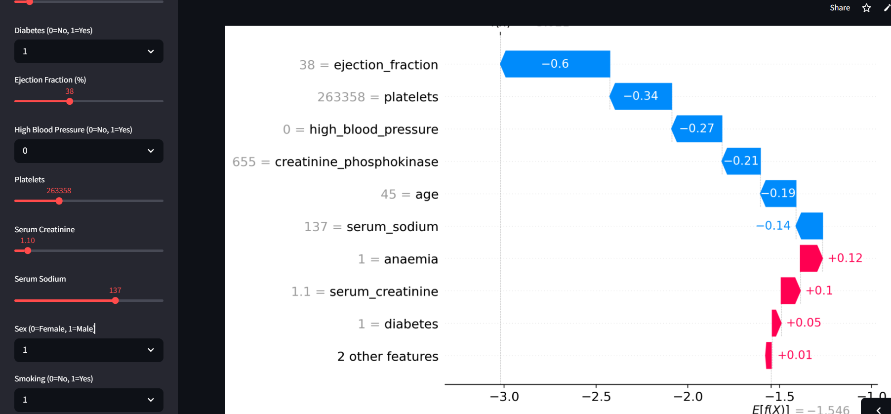Select the high_blood_pressure −0.27 bar
Viewport: 891px width, 414px height.
click(697, 128)
